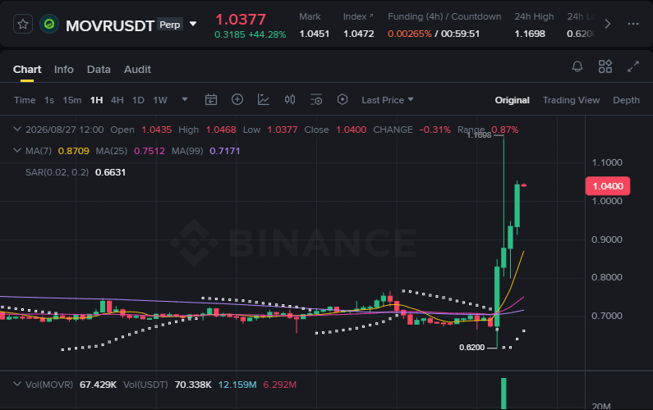
Task: Open the go-to-date calendar icon
Action: click(211, 100)
